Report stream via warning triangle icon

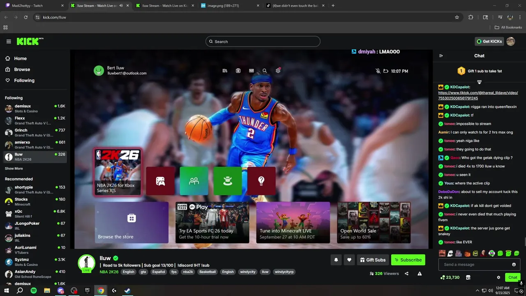coord(420,273)
